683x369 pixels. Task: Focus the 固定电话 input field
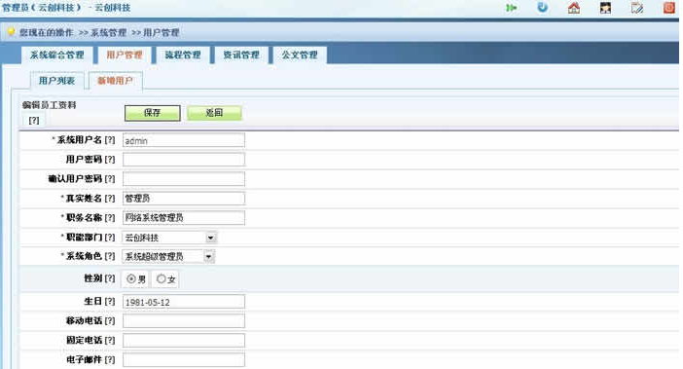[184, 341]
